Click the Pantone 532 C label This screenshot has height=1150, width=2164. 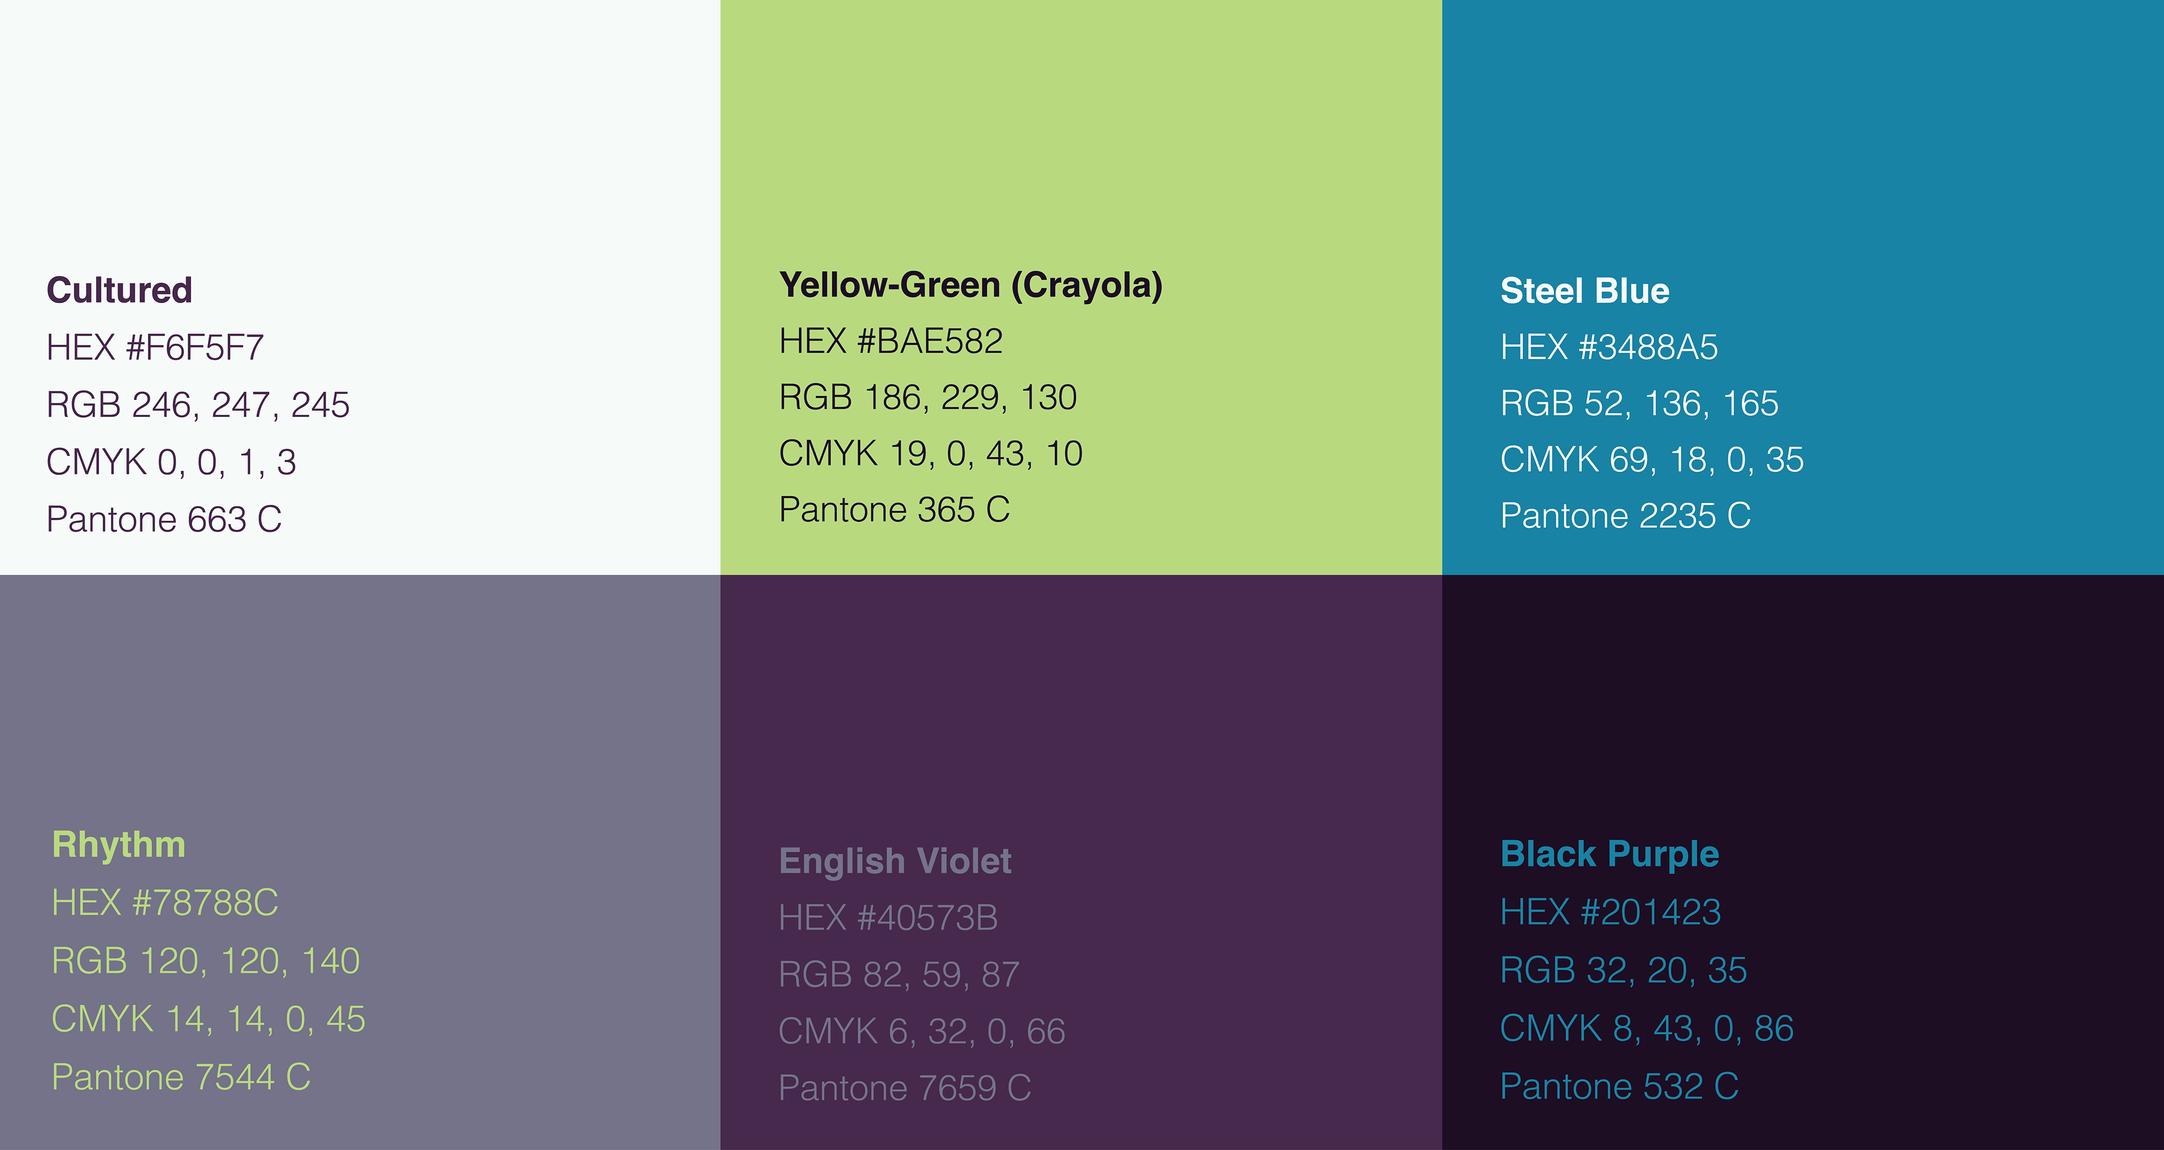[x=1620, y=1086]
